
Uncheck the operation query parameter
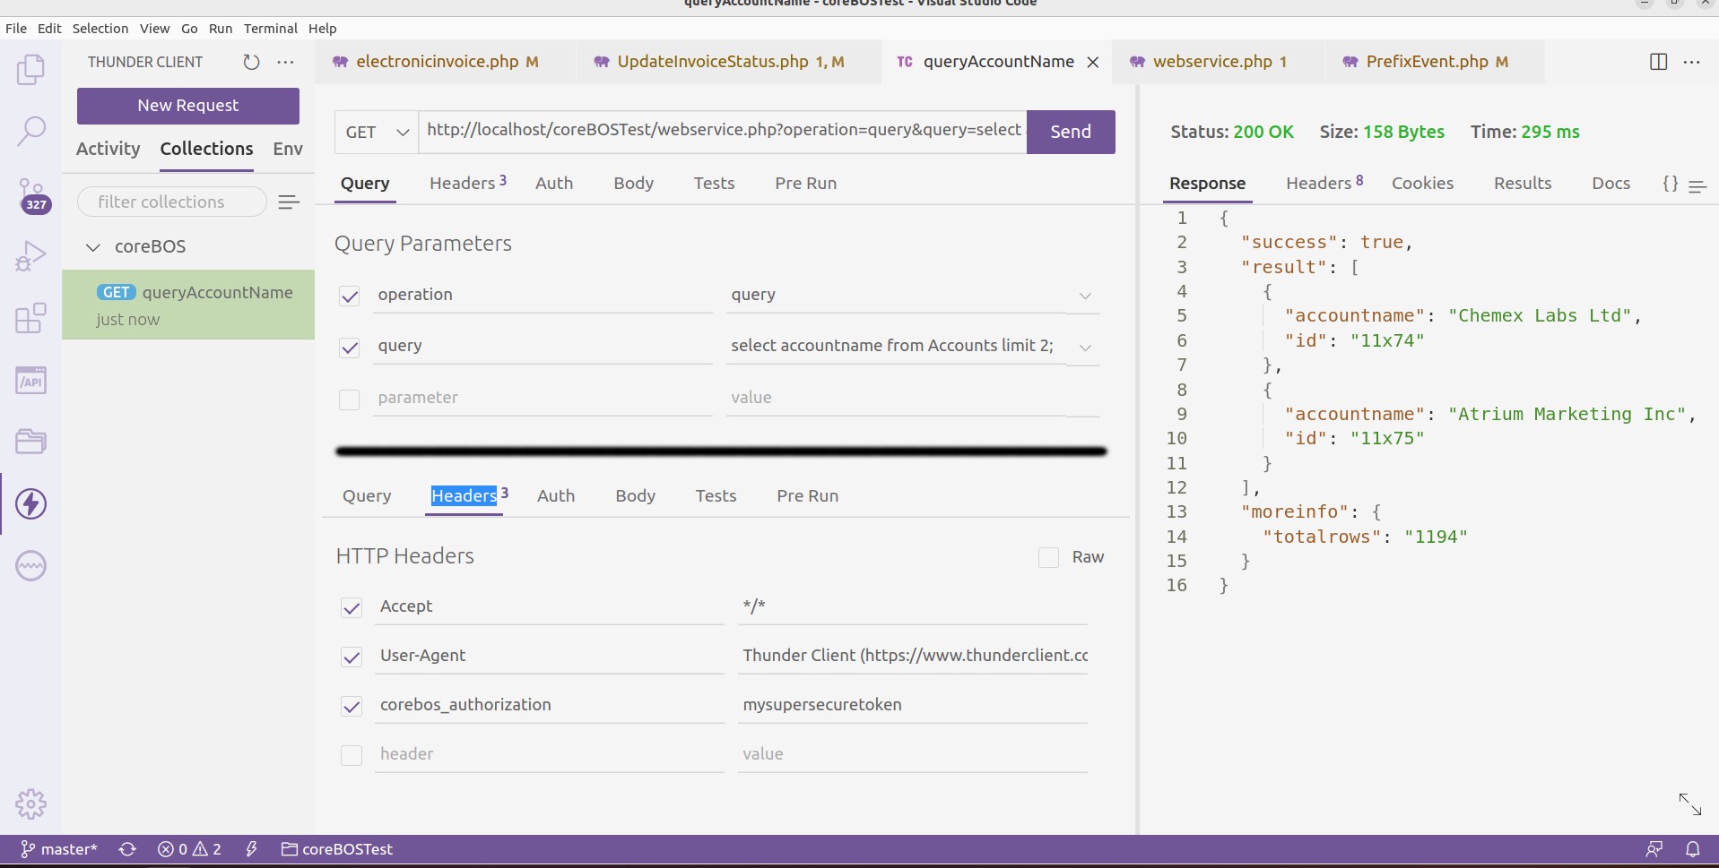350,296
